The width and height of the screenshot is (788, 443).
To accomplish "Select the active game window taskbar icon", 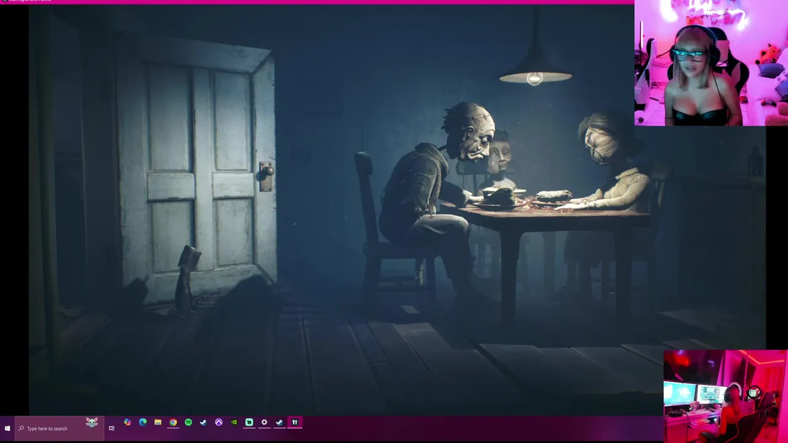I will [295, 422].
